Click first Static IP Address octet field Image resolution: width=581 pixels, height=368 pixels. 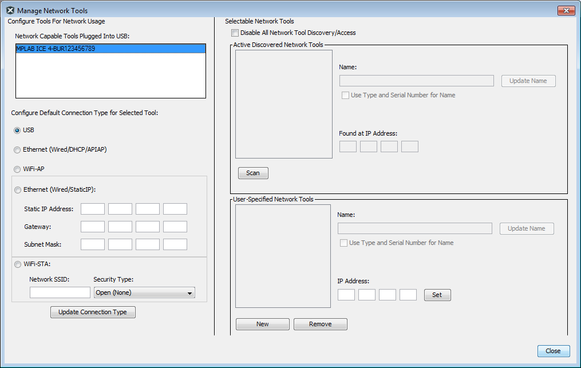(x=92, y=209)
